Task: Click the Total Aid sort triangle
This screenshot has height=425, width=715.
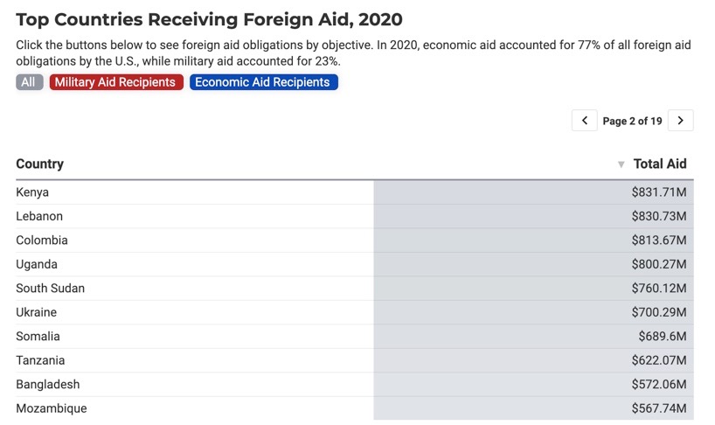Action: [621, 164]
